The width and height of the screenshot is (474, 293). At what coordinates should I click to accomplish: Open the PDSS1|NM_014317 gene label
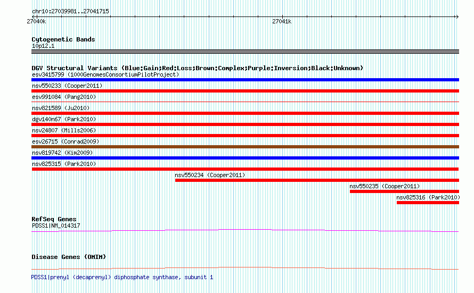(56, 225)
